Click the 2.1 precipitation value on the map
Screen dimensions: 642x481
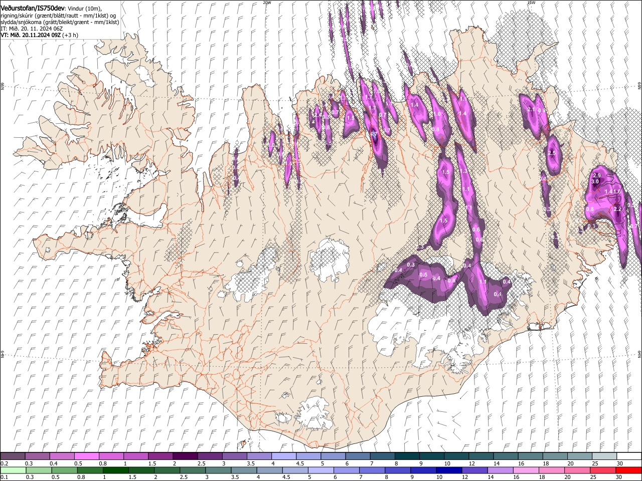pyautogui.click(x=532, y=109)
